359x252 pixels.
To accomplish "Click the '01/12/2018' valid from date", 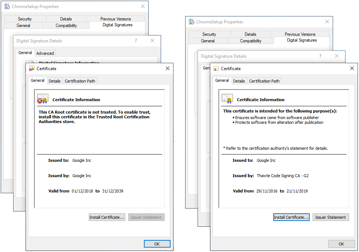I will pyautogui.click(x=83, y=191).
